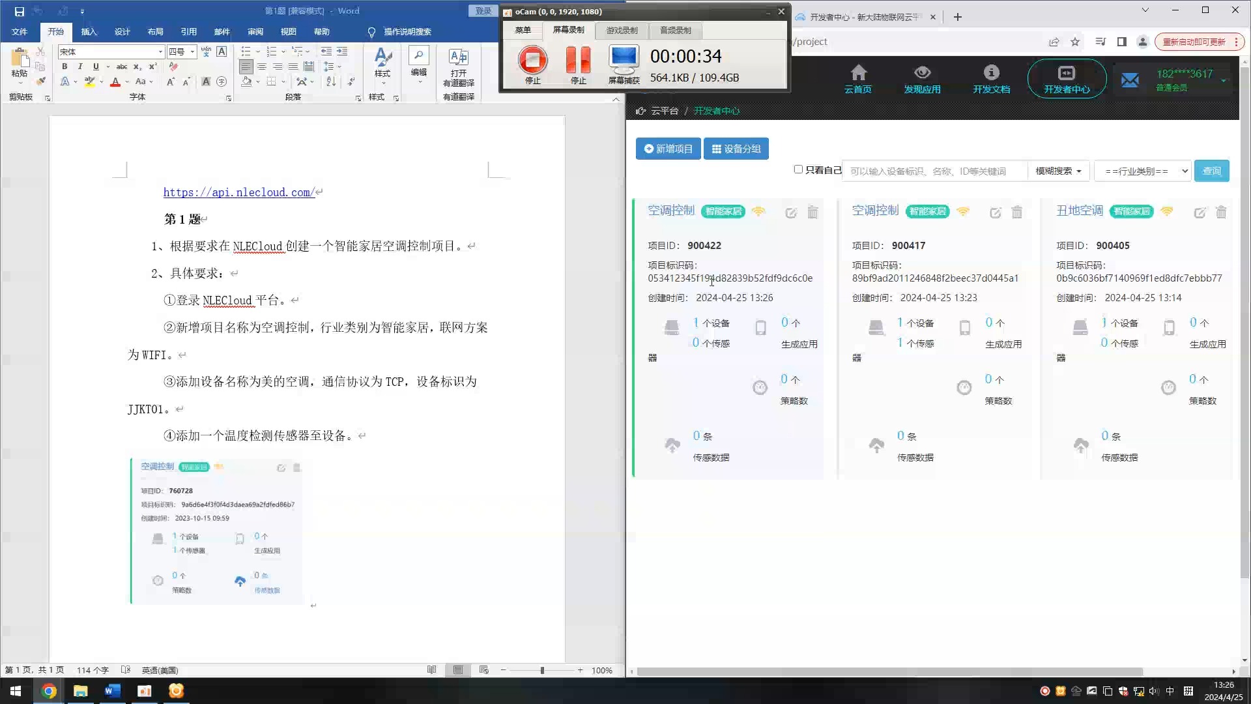Click the decrease indent icon
The height and width of the screenshot is (704, 1251).
click(x=326, y=51)
